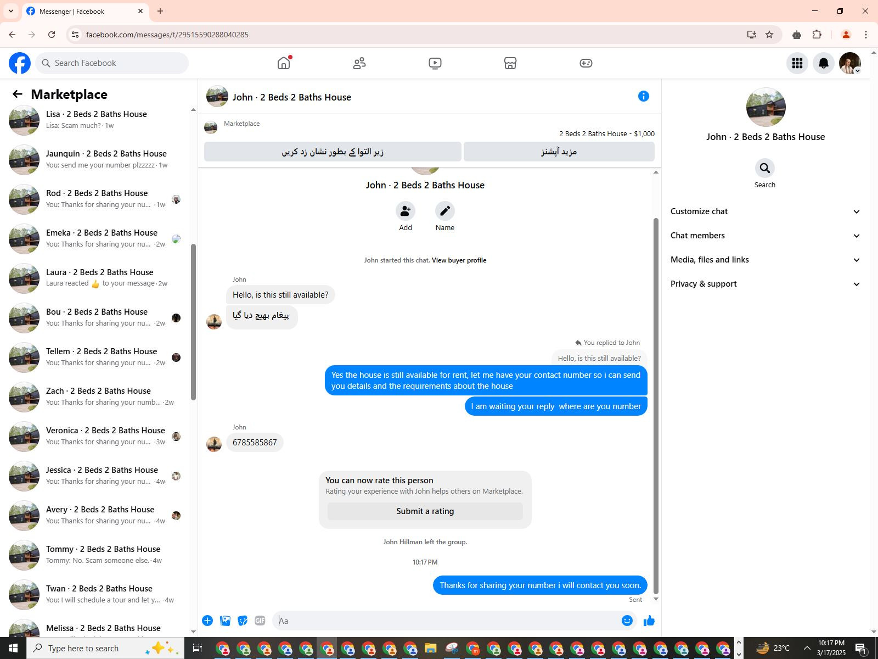Click the Windows taskbar search box
The height and width of the screenshot is (659, 878).
(105, 648)
